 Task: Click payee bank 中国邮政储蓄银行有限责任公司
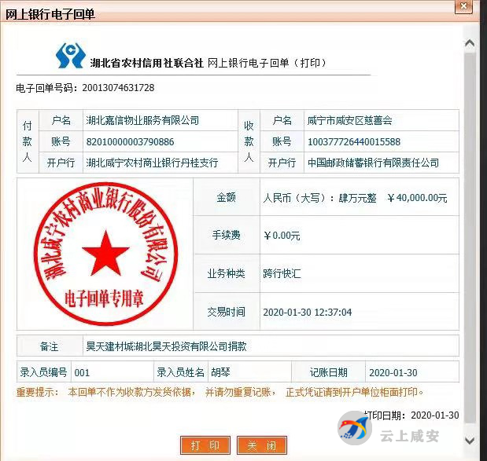[373, 163]
